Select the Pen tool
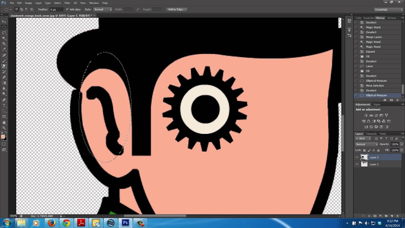Viewport: 405px width, 228px height. tap(4, 99)
